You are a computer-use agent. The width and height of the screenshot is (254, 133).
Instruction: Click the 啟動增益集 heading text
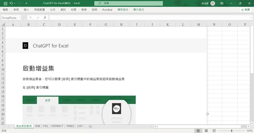coord(38,68)
